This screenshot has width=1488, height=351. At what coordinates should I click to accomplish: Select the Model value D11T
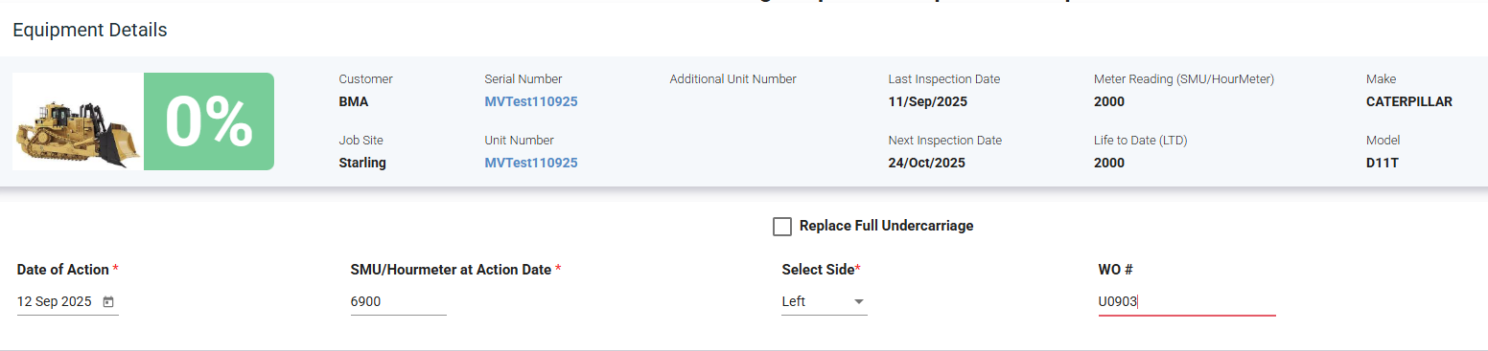pos(1383,163)
